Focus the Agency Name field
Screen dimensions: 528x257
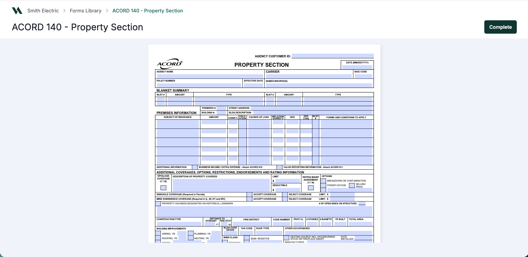pos(209,76)
